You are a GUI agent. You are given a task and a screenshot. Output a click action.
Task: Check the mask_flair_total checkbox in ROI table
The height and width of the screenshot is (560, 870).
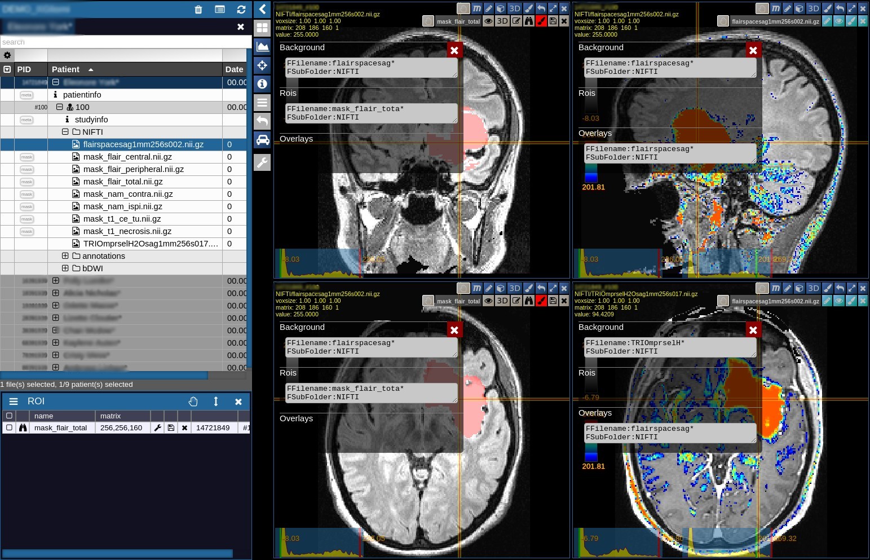click(x=9, y=428)
